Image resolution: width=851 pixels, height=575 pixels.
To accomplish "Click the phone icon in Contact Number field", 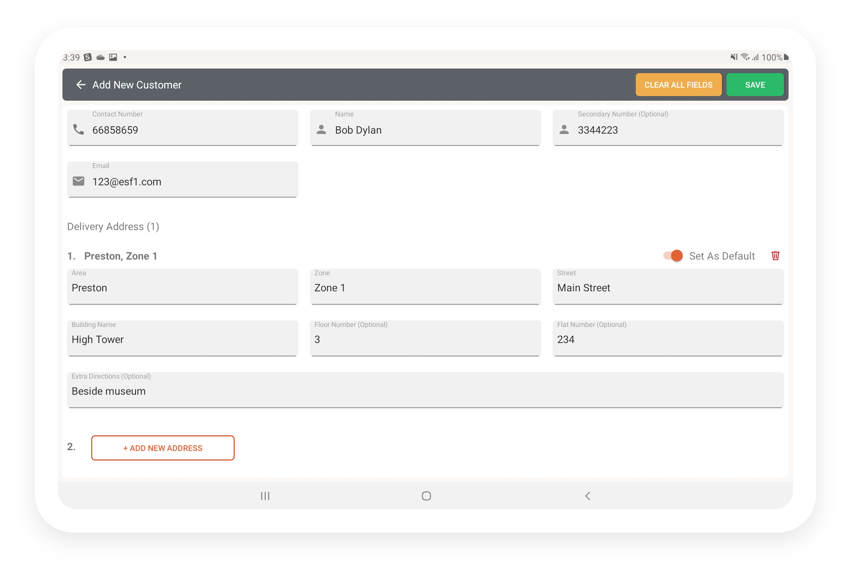I will (79, 129).
